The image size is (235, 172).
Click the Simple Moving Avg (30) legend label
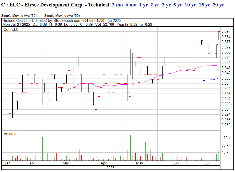[x=19, y=16]
